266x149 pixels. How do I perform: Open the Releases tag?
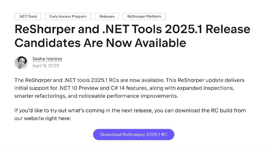tap(107, 16)
